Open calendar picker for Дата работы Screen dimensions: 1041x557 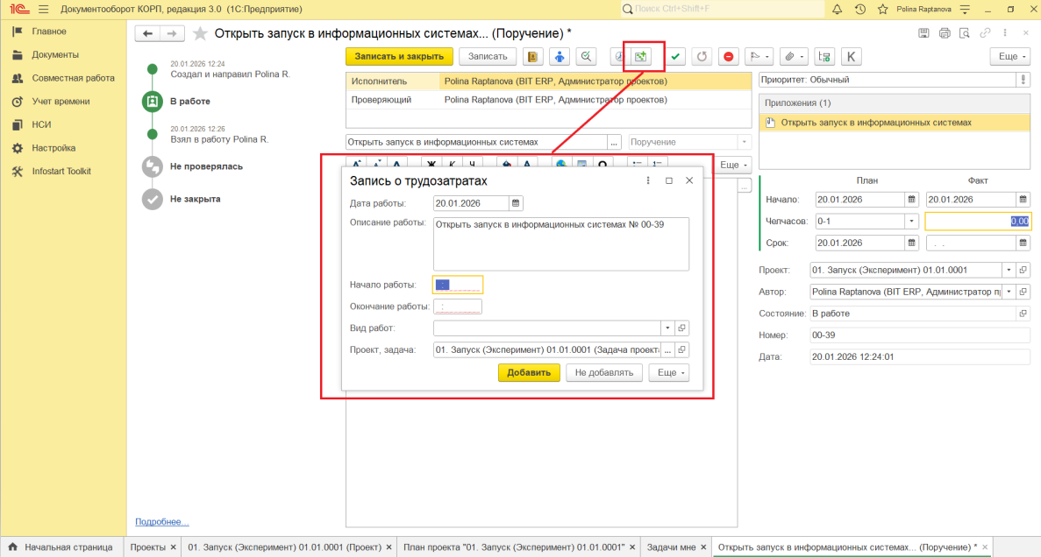click(516, 203)
